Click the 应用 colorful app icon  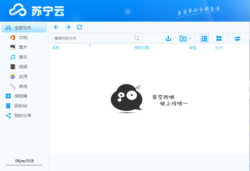click(13, 77)
